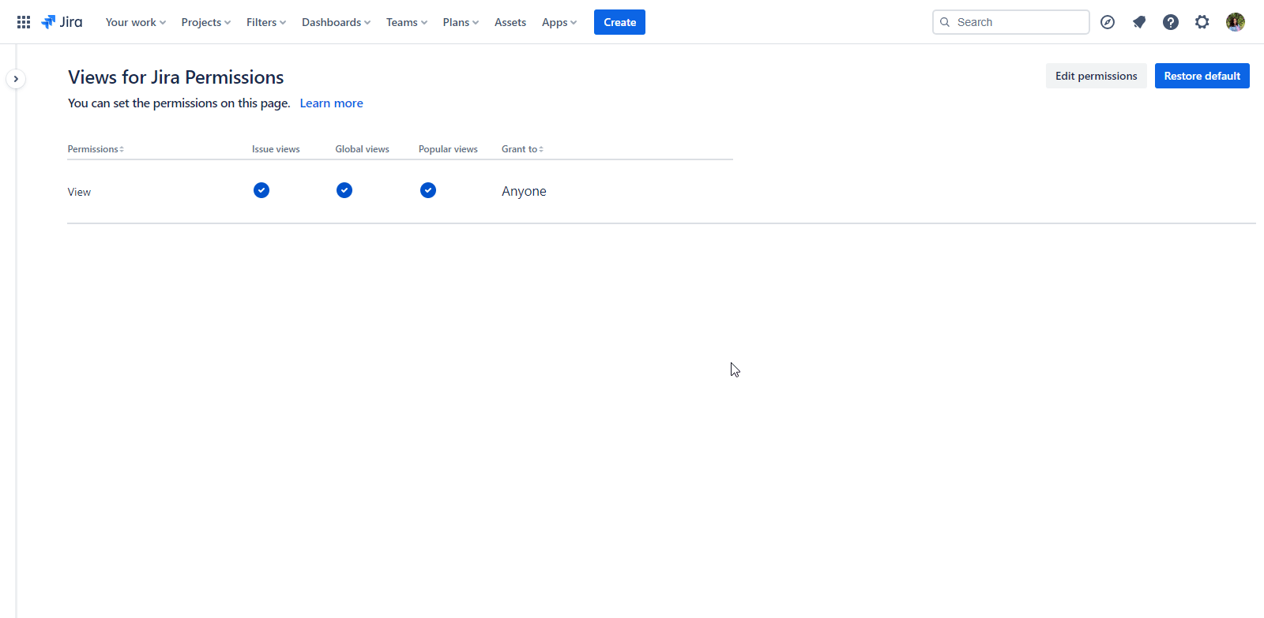The width and height of the screenshot is (1264, 618).
Task: Toggle the Issue views checkmark for View
Action: (261, 190)
